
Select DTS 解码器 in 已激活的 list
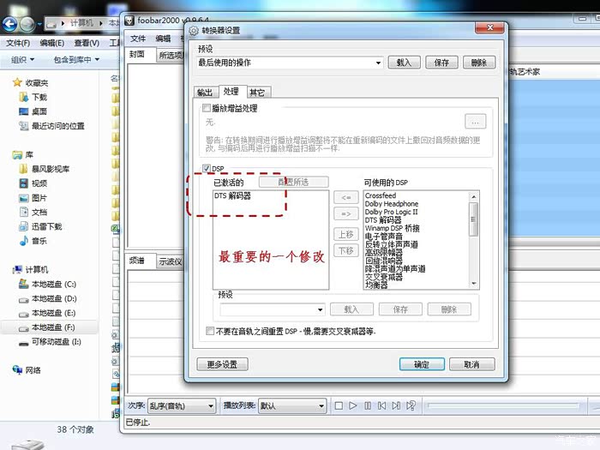pyautogui.click(x=232, y=196)
